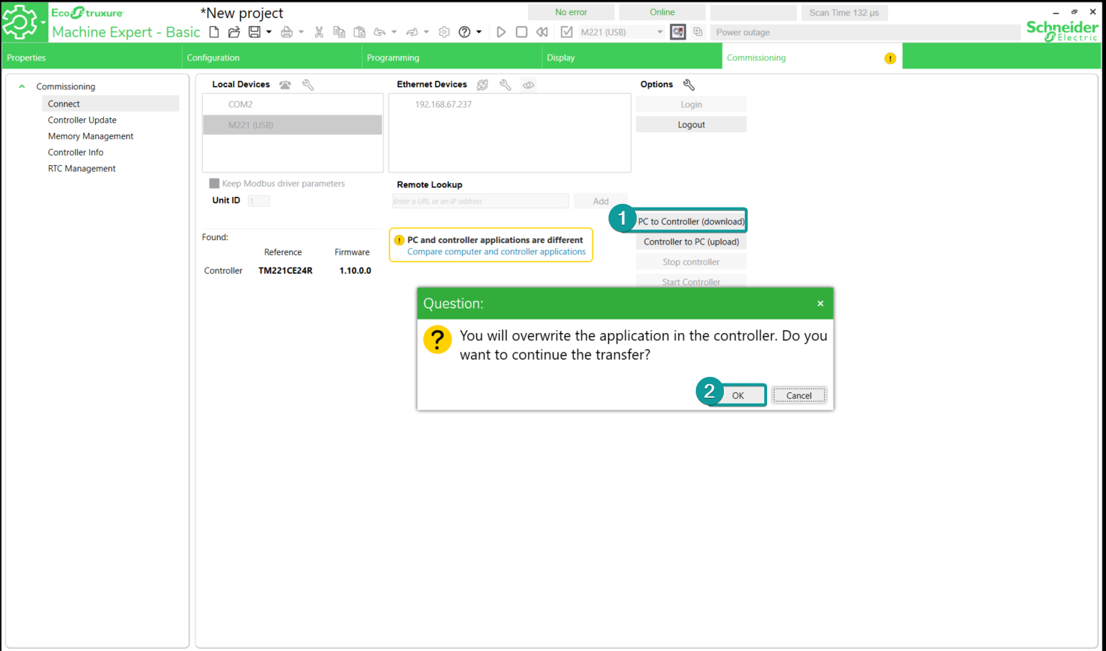The image size is (1106, 651).
Task: Switch to the Programming tab
Action: (x=393, y=58)
